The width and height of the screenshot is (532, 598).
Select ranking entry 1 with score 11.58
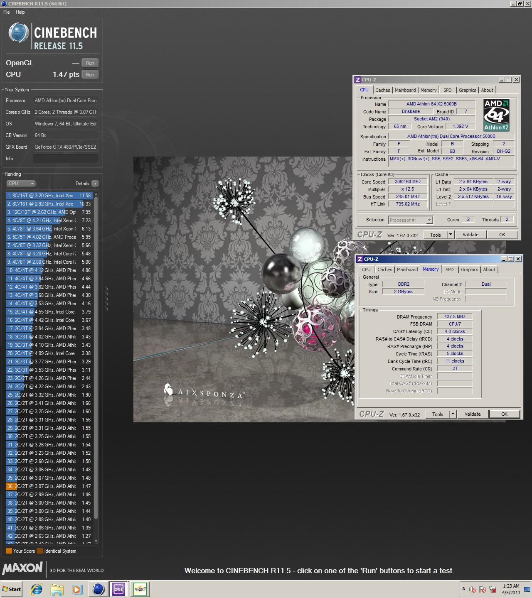pyautogui.click(x=49, y=196)
